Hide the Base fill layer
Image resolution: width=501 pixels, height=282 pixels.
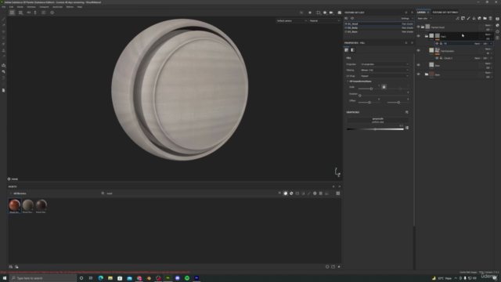tap(418, 65)
